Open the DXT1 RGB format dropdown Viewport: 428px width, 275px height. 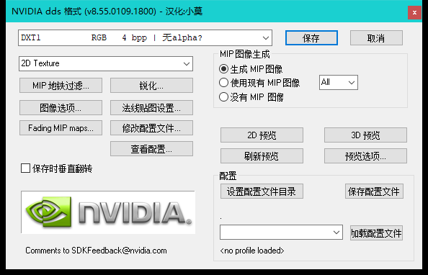[146, 37]
